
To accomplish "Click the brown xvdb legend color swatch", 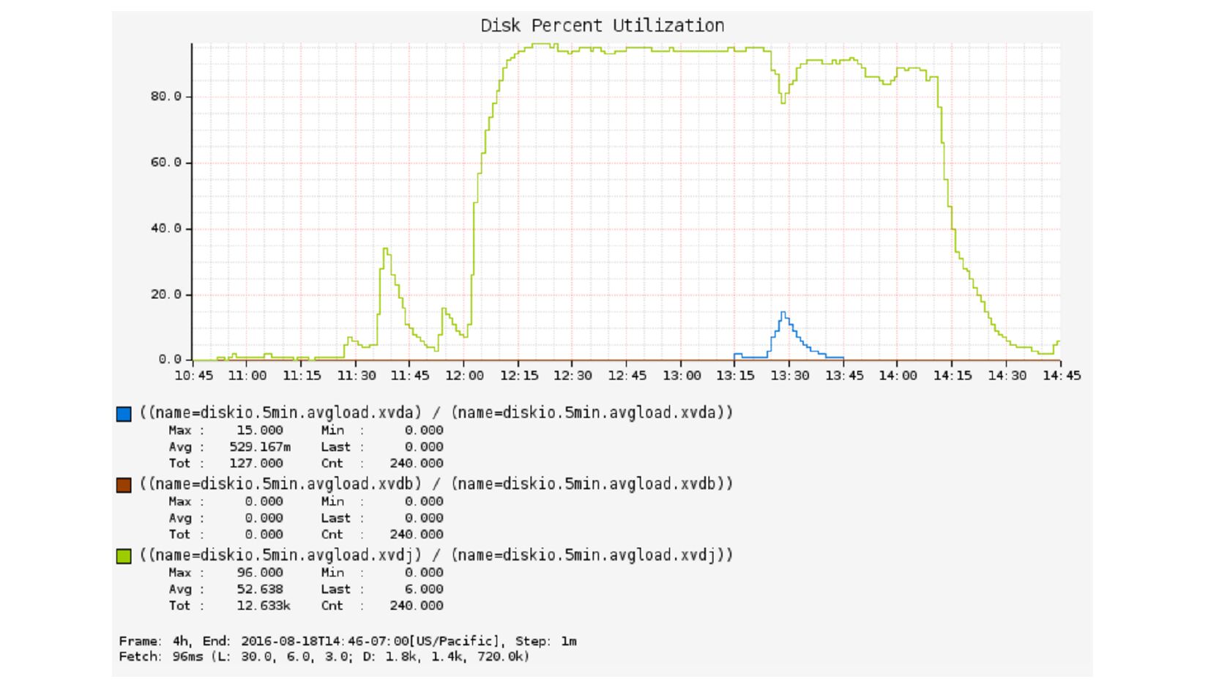I will pyautogui.click(x=124, y=485).
